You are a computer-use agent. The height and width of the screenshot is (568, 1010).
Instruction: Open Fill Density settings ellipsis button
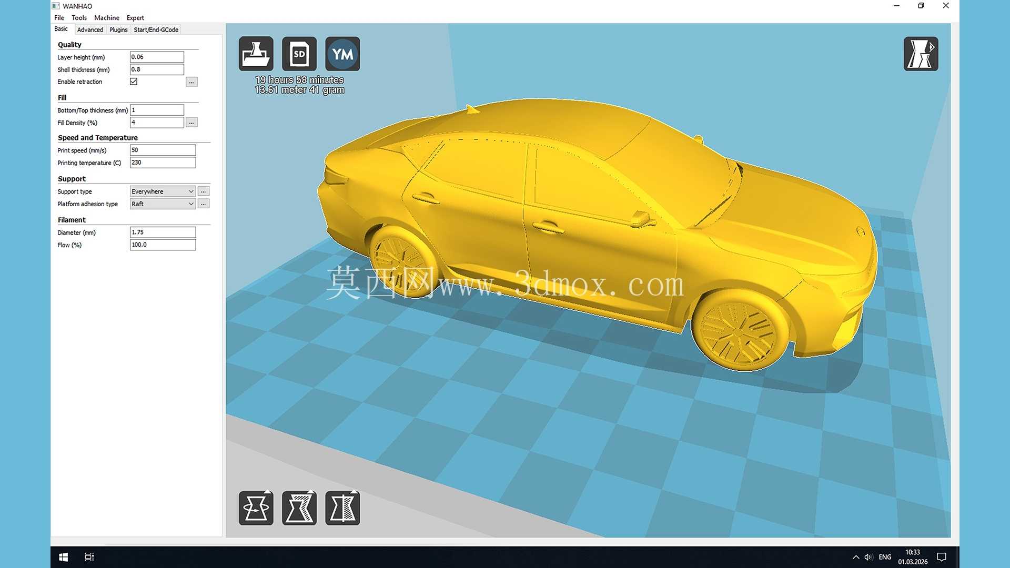191,123
